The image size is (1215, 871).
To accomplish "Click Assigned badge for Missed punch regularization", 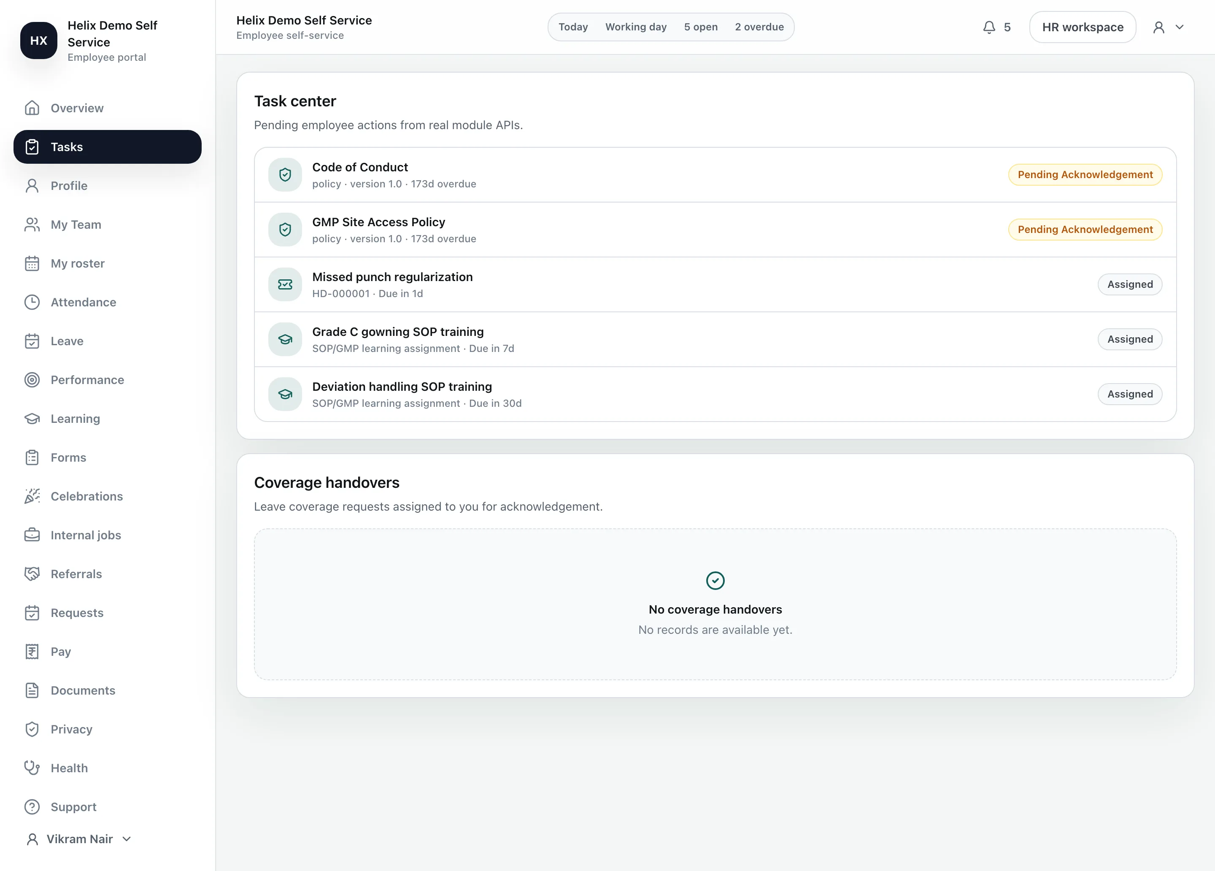I will (1130, 284).
